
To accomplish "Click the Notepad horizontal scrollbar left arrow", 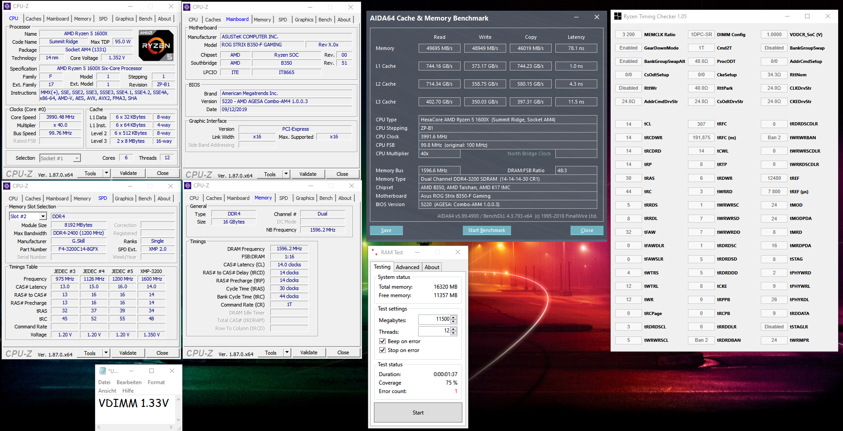I will (100, 427).
